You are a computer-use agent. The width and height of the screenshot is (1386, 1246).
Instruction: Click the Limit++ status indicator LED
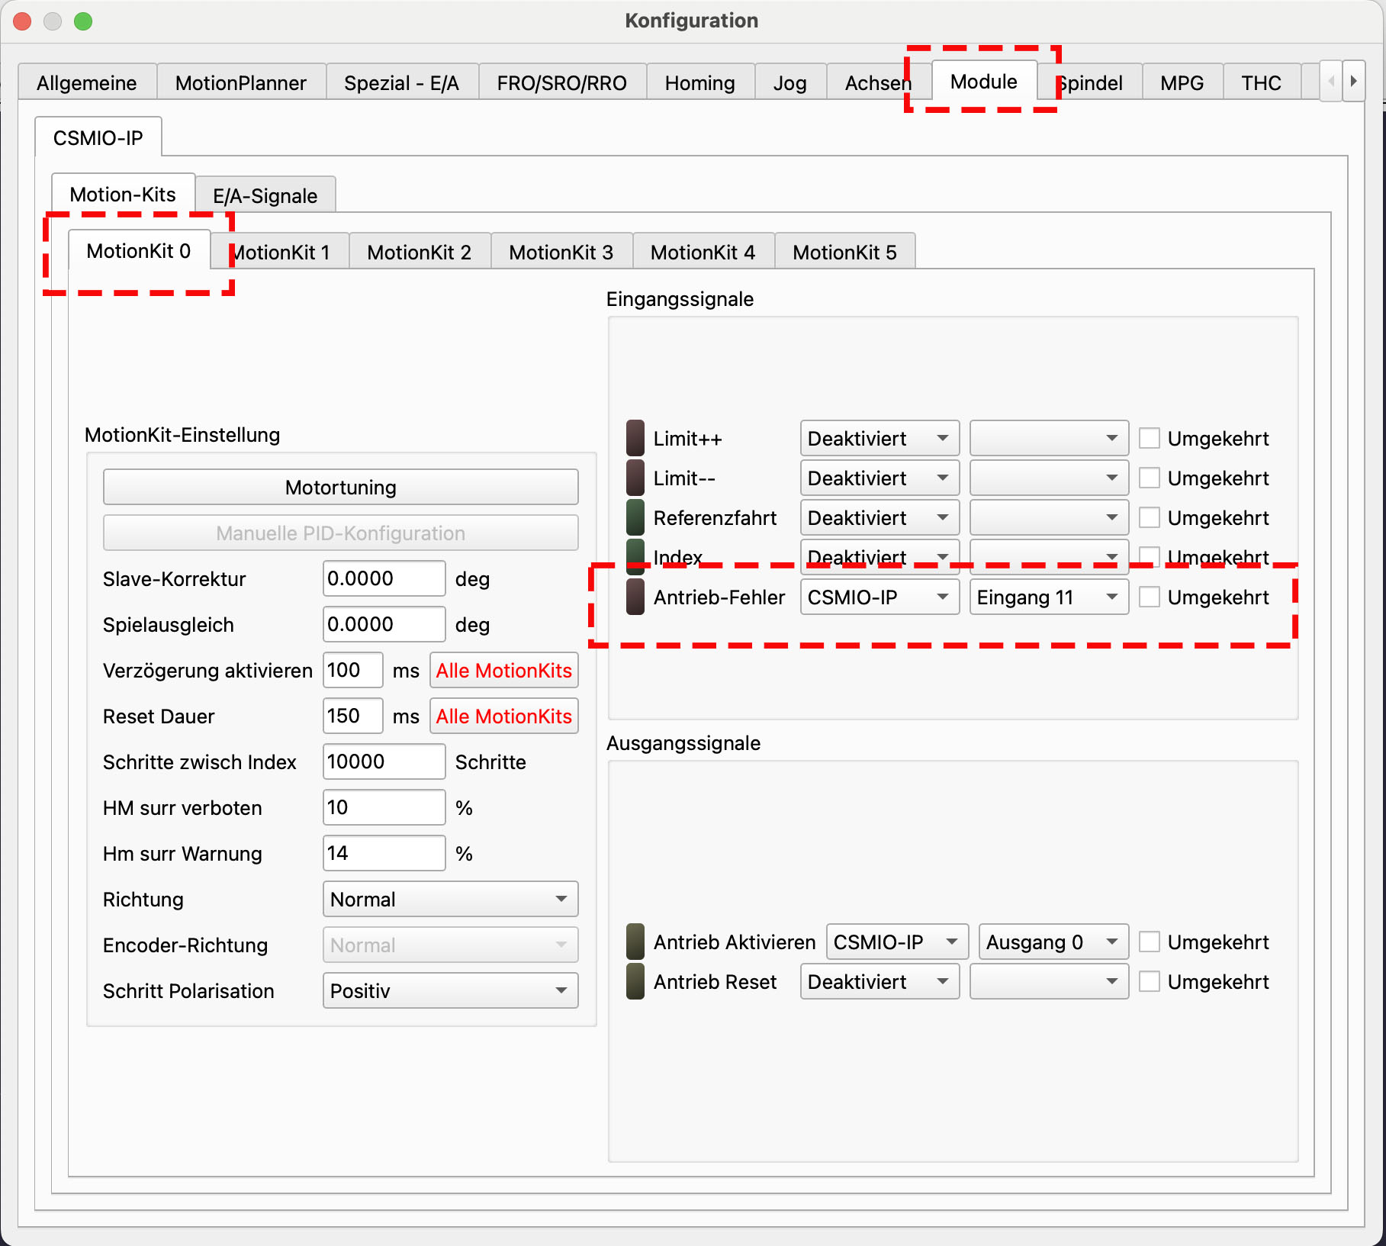point(635,439)
